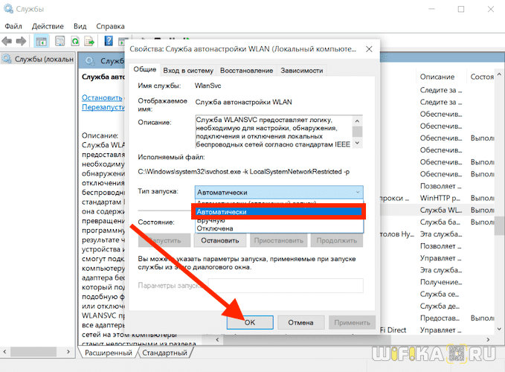This screenshot has width=505, height=372.
Task: Click the WlanSvc service name value
Action: click(x=208, y=86)
